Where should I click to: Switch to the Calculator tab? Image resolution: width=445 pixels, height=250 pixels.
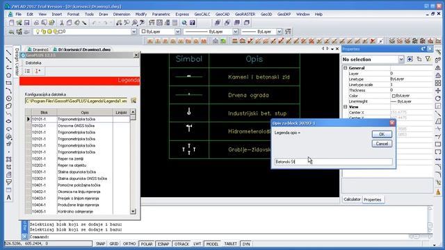point(352,199)
